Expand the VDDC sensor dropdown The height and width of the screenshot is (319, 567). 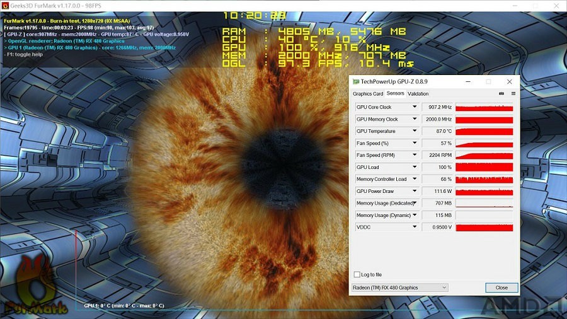tap(415, 227)
